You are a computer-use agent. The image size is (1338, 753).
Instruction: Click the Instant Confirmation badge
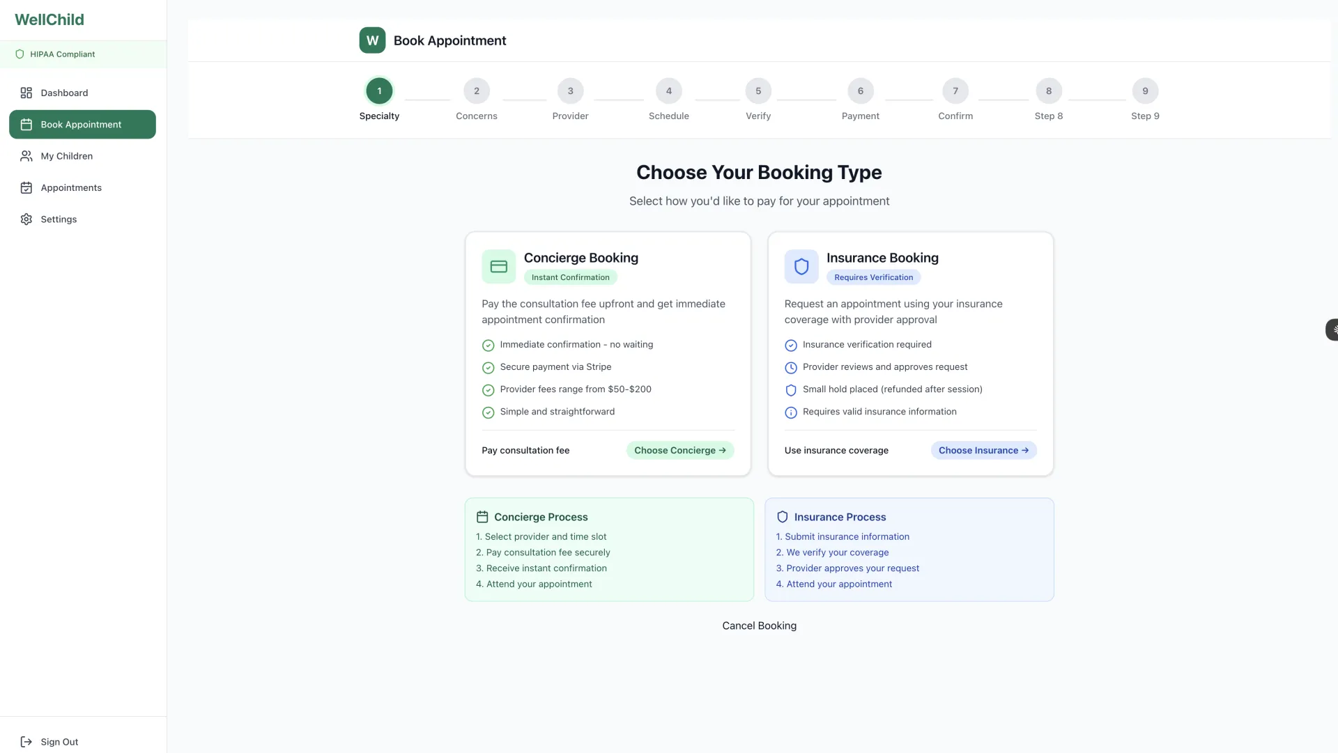(570, 277)
